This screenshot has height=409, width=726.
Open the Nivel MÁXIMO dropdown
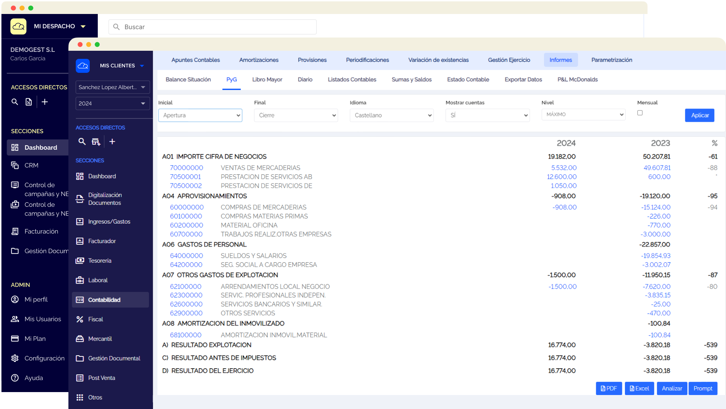[583, 114]
